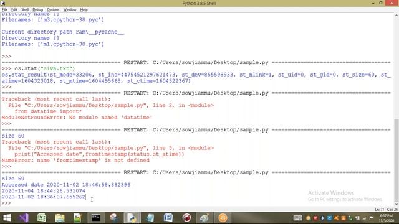Viewport: 399px width, 224px height.
Task: Click scrollbar down arrow
Action: 397,204
